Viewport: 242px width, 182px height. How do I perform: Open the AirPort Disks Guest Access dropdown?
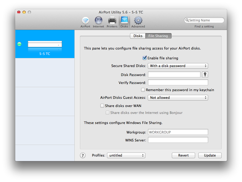(178, 98)
